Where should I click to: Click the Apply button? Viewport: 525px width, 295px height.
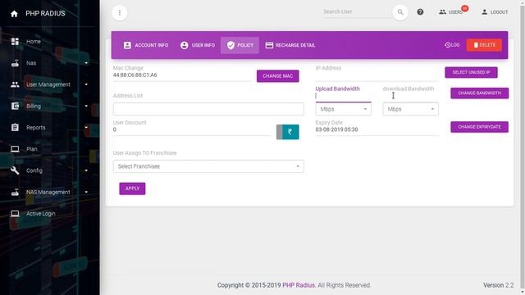(132, 188)
